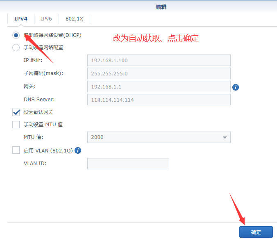
Task: Click the gateway field 192.168.1.1
Action: [x=159, y=86]
